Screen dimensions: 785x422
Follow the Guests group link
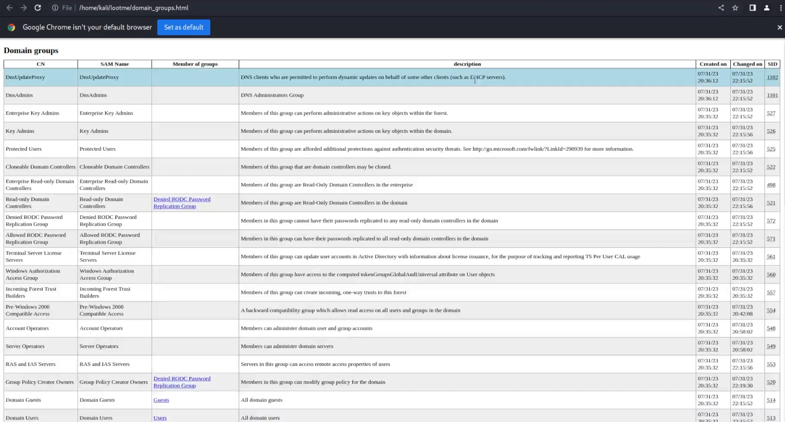[161, 400]
